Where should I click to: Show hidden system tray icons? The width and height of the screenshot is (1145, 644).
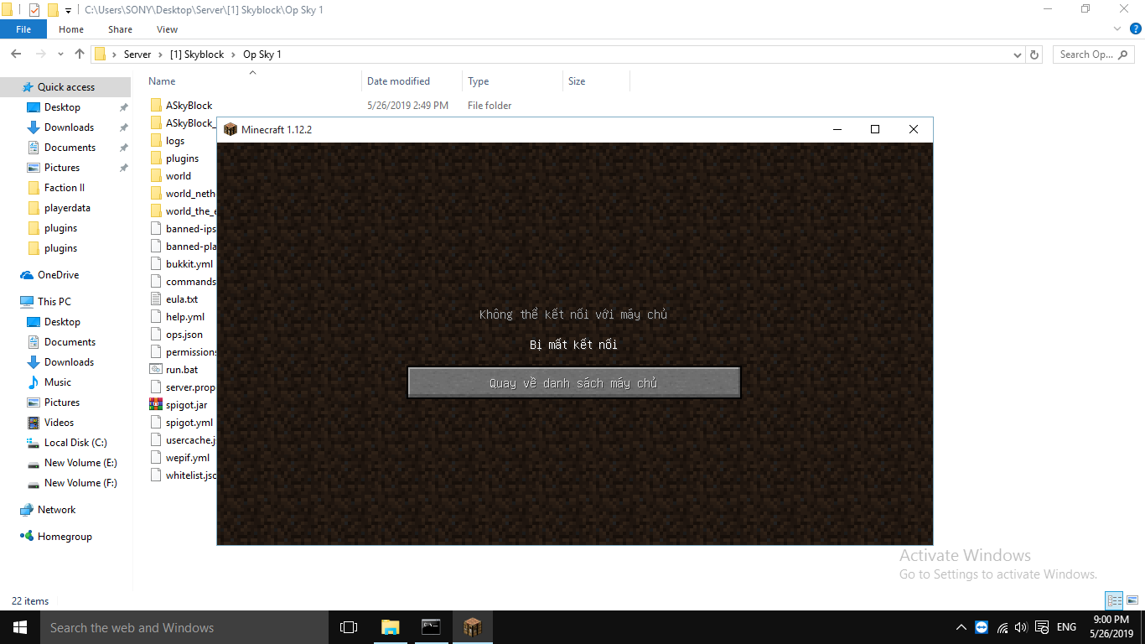tap(961, 627)
